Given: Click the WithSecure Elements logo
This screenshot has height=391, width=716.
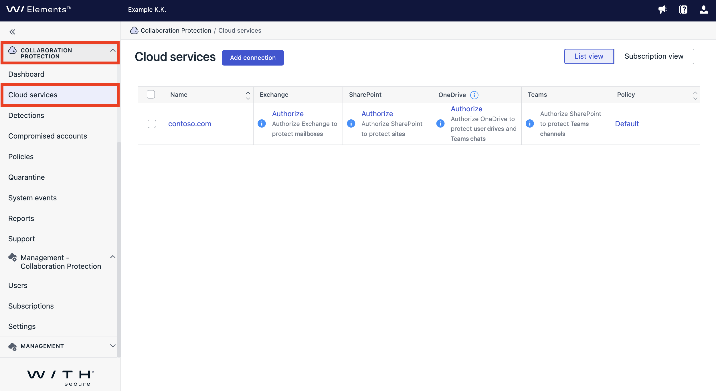Looking at the screenshot, I should point(39,9).
